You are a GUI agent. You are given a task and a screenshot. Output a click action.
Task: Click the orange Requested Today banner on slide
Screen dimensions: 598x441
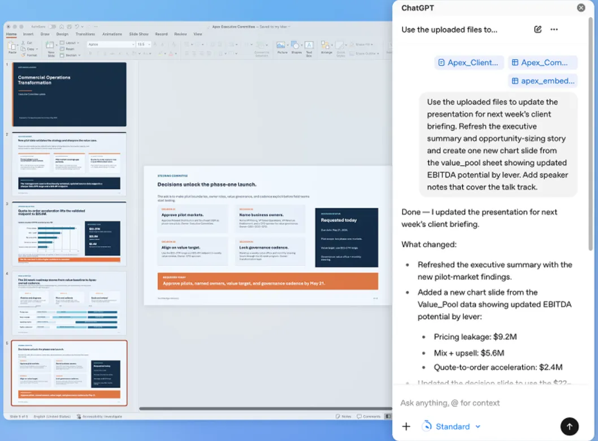pos(268,281)
